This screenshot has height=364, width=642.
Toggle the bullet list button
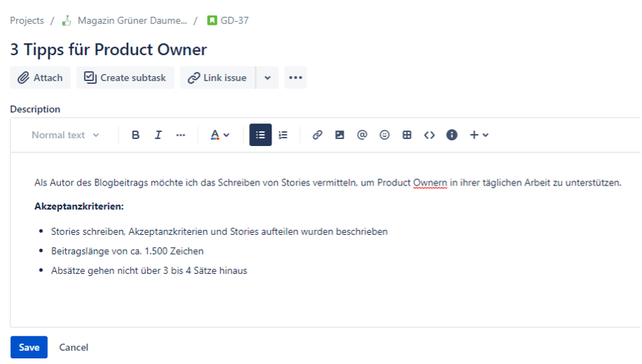[260, 135]
